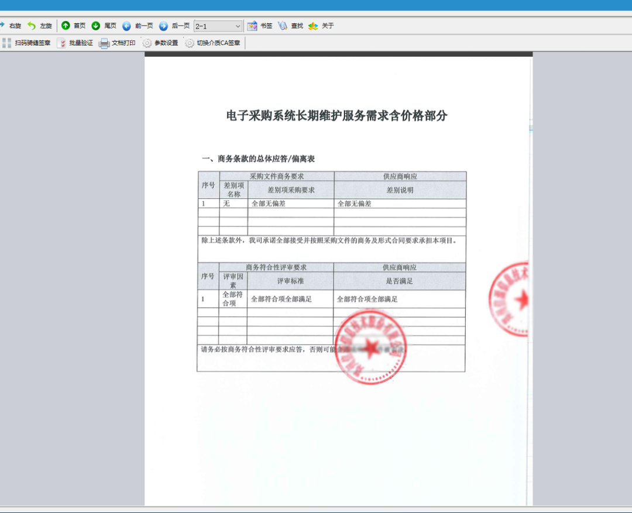This screenshot has height=513, width=632.
Task: Open 参数设置 parameter settings
Action: (160, 43)
